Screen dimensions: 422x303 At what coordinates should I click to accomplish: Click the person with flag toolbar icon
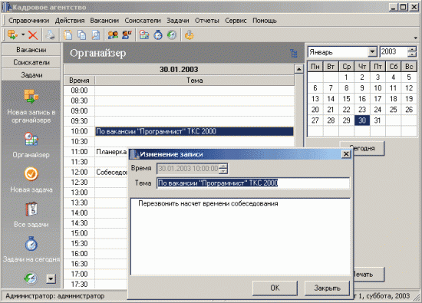(x=127, y=35)
